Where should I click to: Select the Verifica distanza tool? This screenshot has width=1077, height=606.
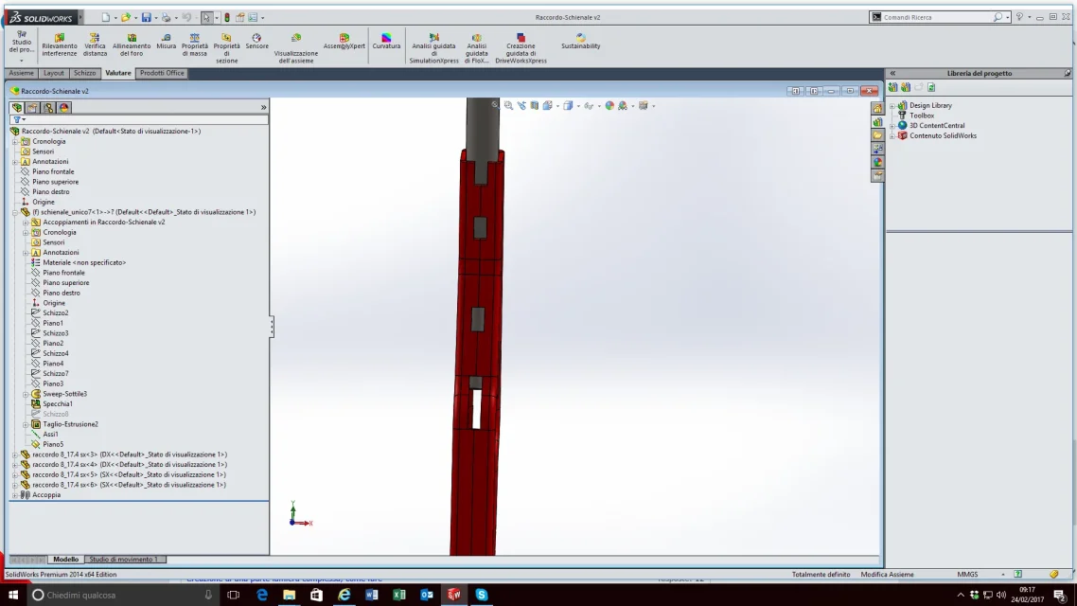(95, 45)
